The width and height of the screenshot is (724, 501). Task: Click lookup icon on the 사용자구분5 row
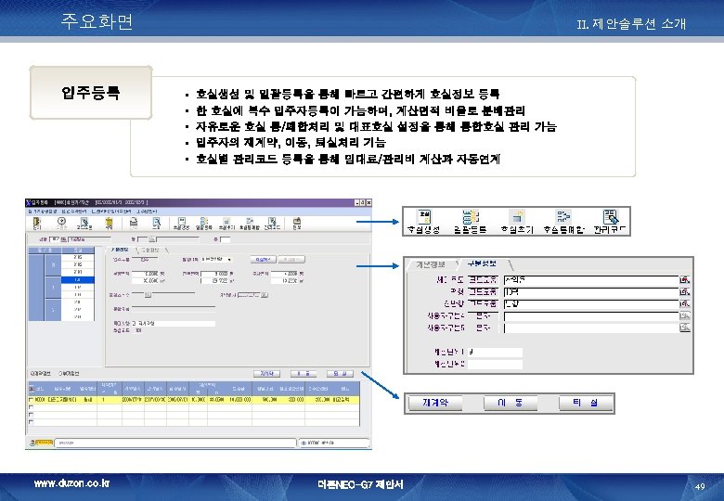[685, 328]
